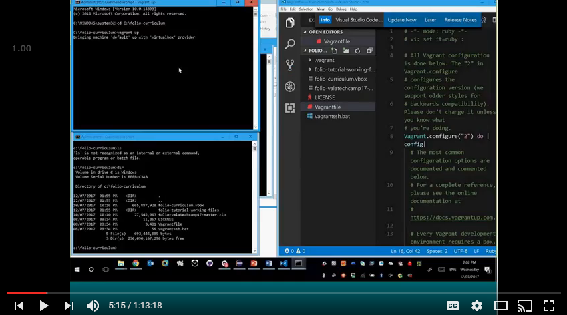Click the New Folder icon in explorer
The height and width of the screenshot is (315, 567).
click(346, 51)
